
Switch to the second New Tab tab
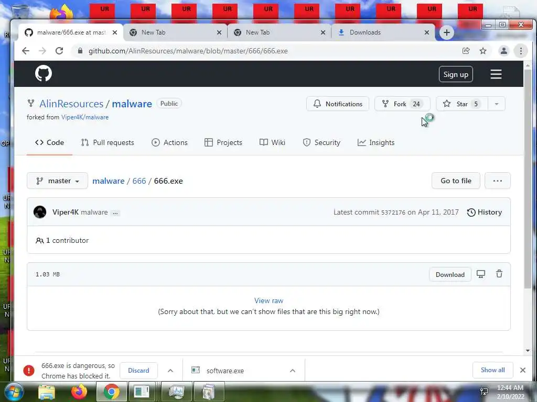coord(279,32)
